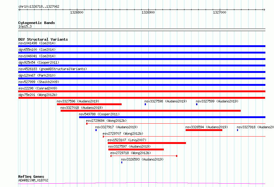Click the nsv3327596 (Audano2019) red bar
This screenshot has height=187, width=274.
pyautogui.click(x=89, y=104)
